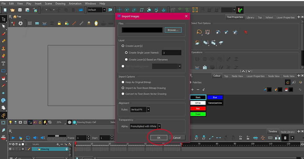Open the Alignment Rules dropdown
This screenshot has width=304, height=159.
[148, 110]
